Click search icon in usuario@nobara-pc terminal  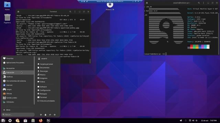click(x=199, y=3)
